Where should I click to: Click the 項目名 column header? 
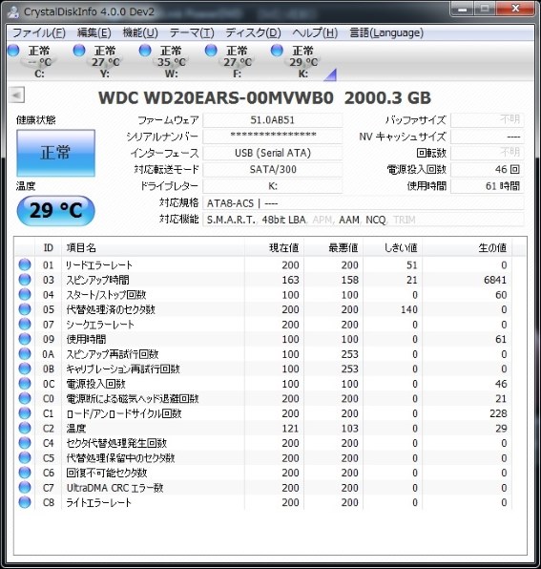click(153, 248)
